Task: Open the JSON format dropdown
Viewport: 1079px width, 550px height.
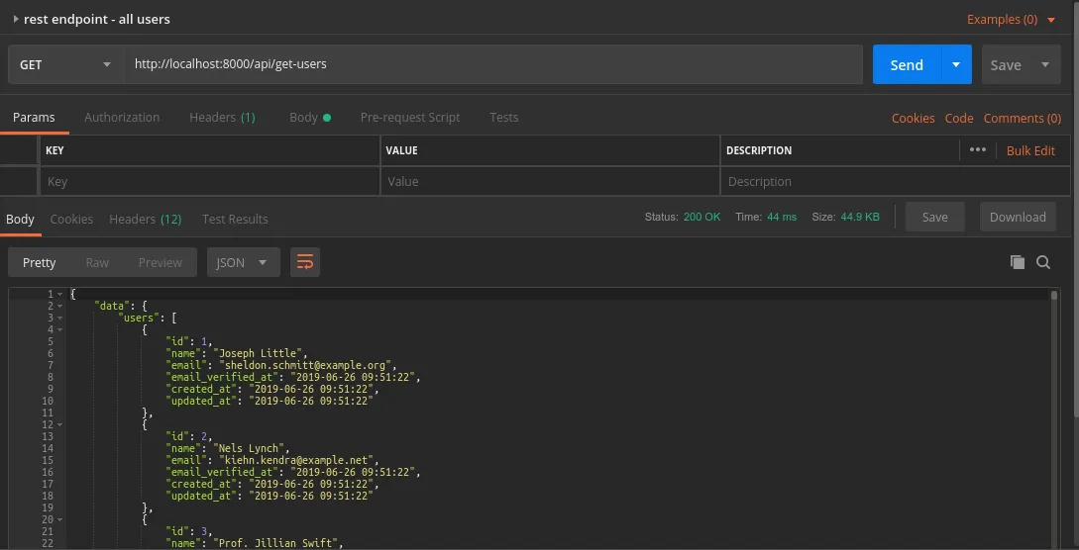Action: tap(243, 262)
